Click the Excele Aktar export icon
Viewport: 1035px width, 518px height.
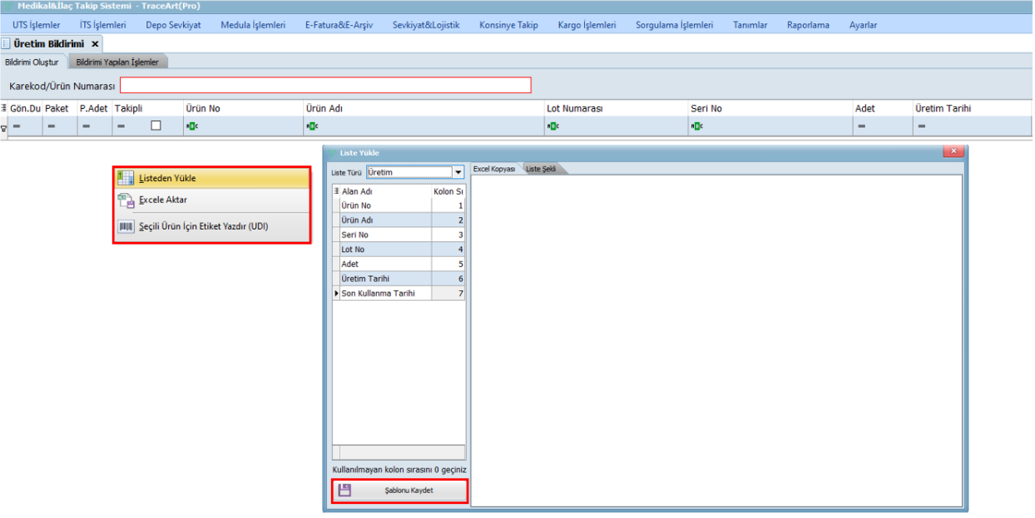126,200
